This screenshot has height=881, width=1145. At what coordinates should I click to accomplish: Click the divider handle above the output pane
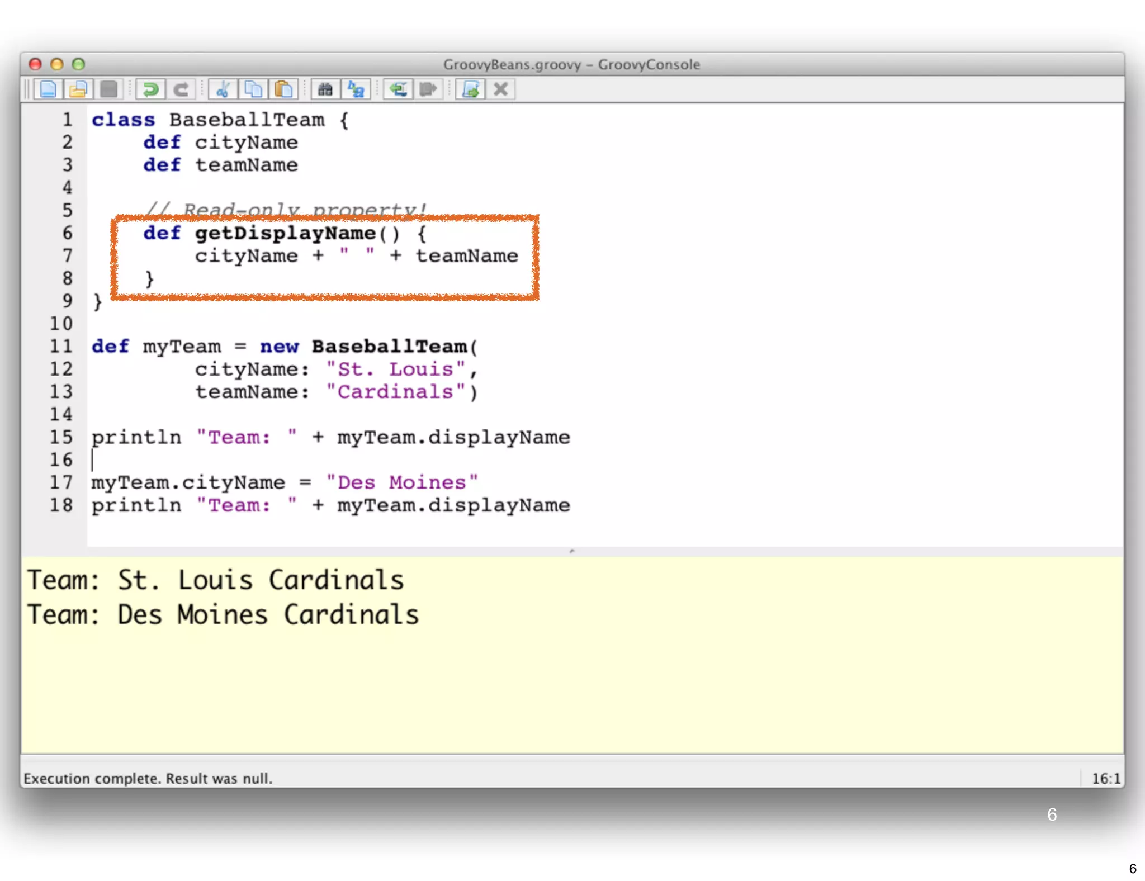click(571, 551)
